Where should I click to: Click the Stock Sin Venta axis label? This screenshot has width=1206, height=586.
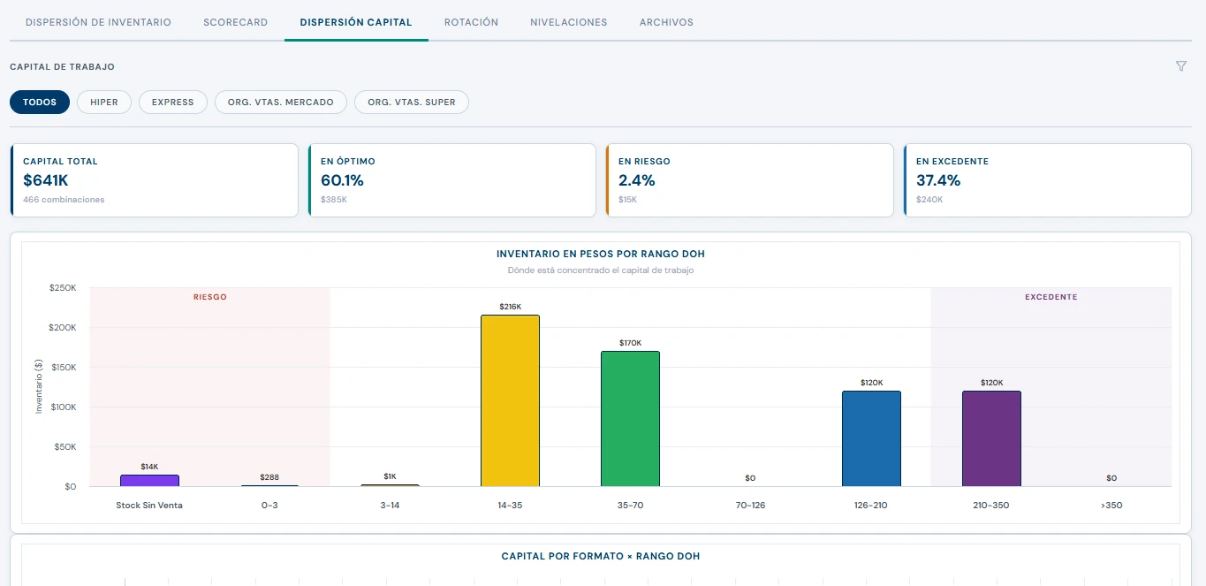click(149, 506)
